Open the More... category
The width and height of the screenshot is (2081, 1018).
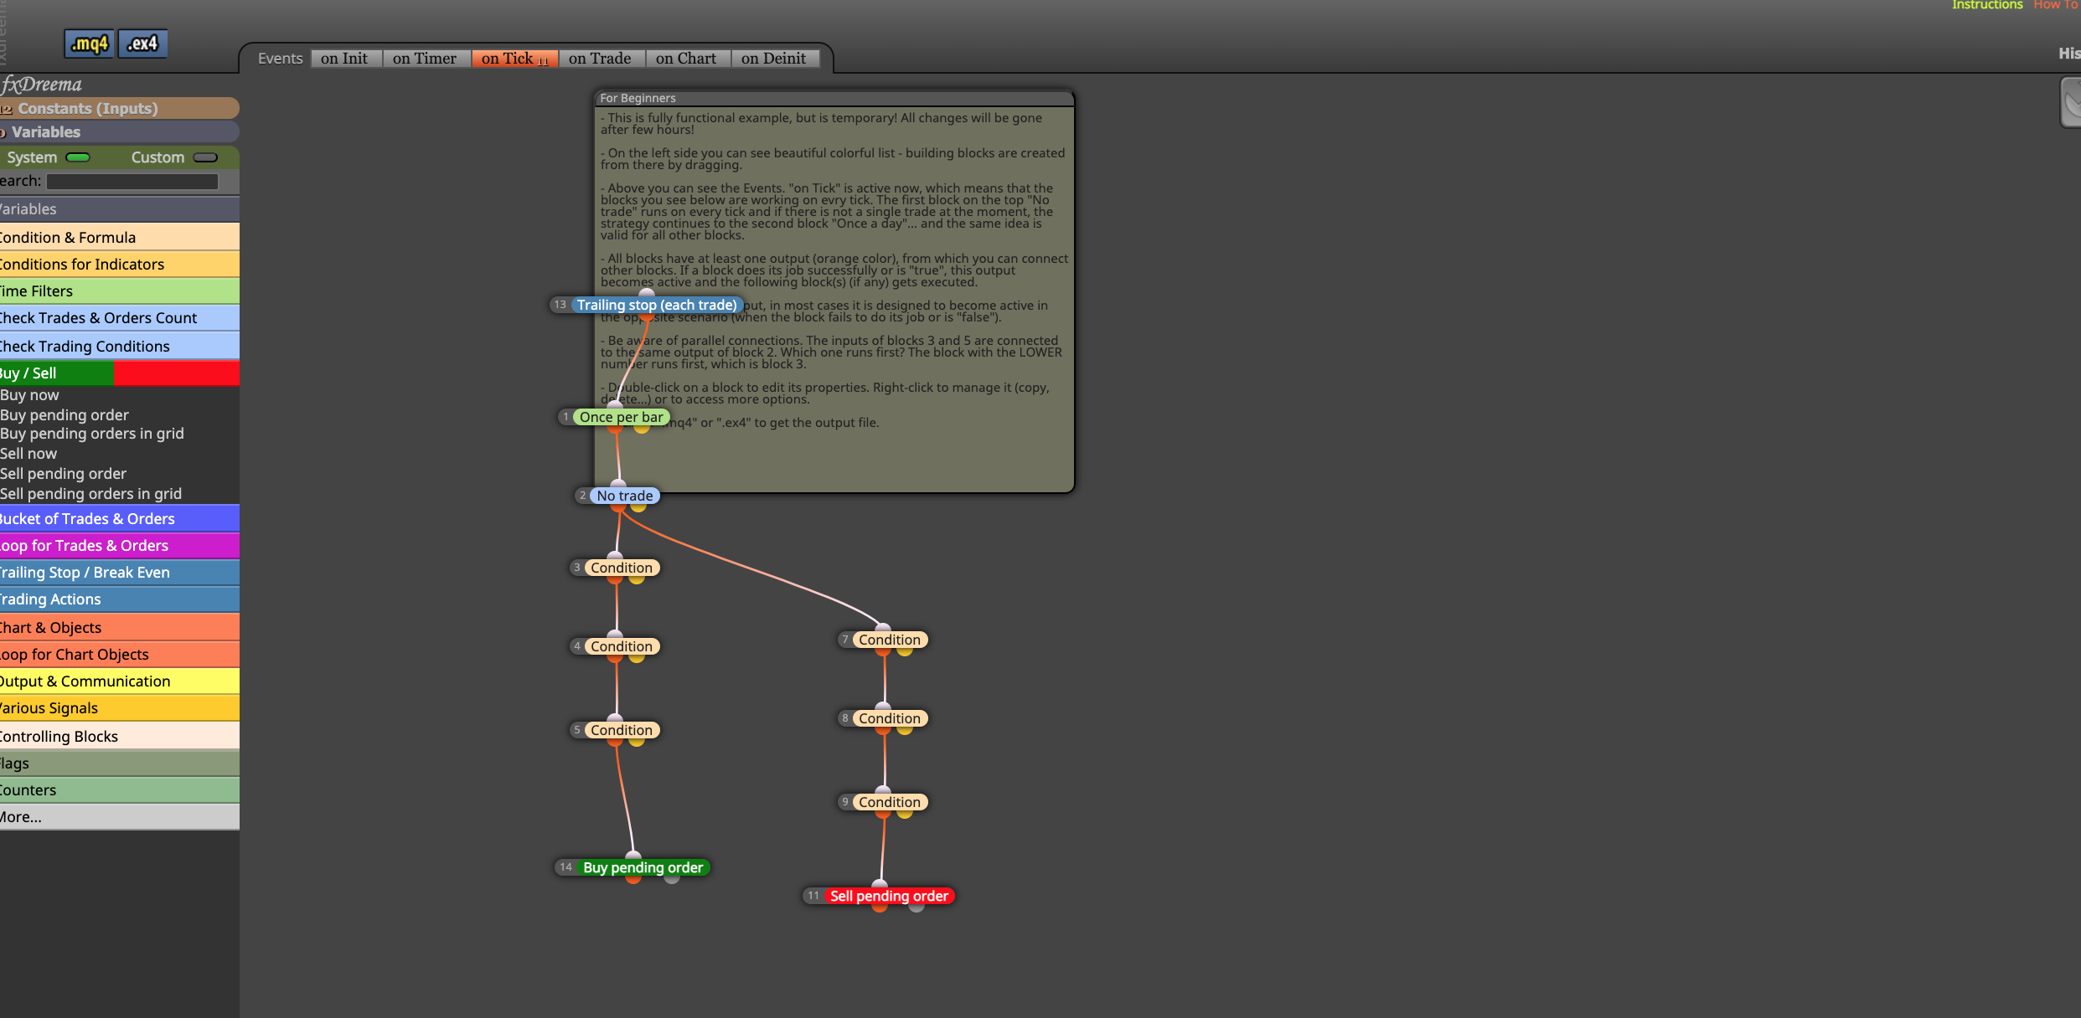[x=119, y=816]
